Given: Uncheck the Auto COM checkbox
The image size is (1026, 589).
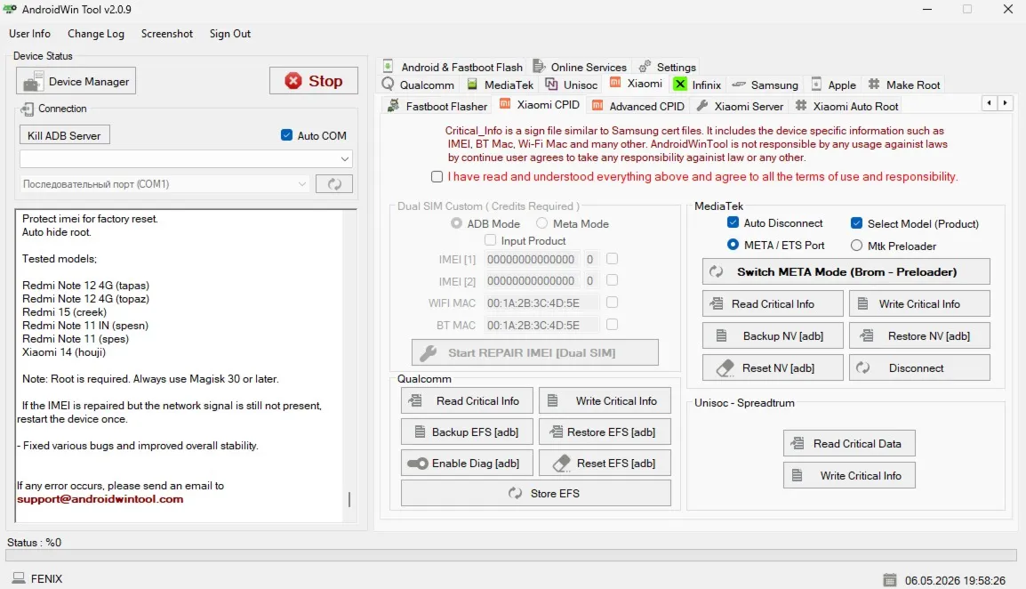Looking at the screenshot, I should (286, 135).
